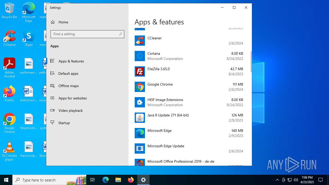Open the CCleaner desktop shortcut
The image size is (329, 185).
pos(10,38)
